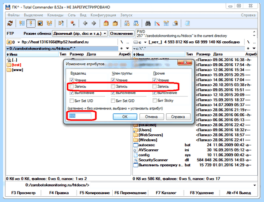Open the Сеть menu

click(72, 15)
